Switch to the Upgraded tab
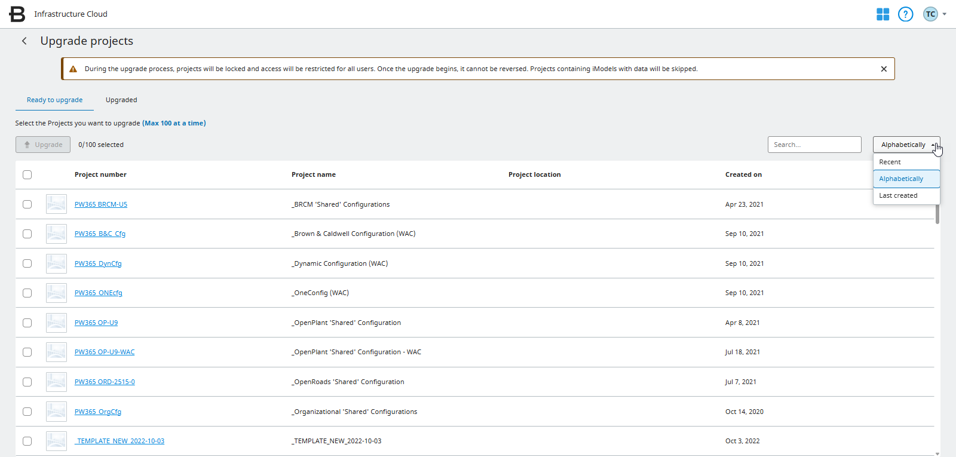956x457 pixels. point(121,100)
